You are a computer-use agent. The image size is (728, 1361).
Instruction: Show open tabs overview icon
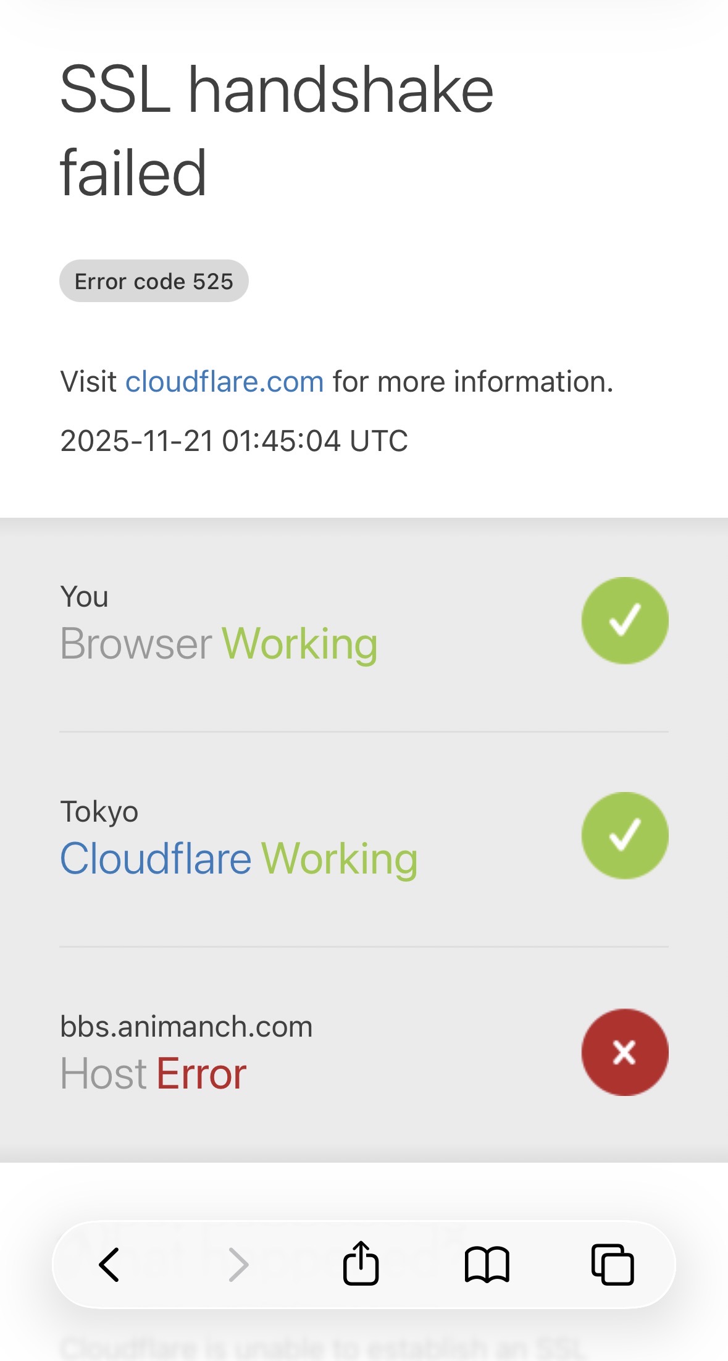coord(613,1264)
